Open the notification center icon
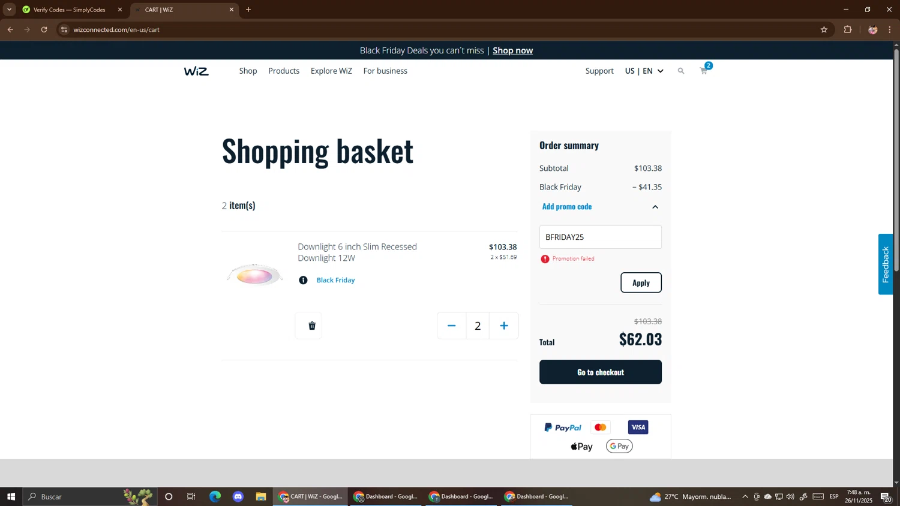 (x=886, y=496)
